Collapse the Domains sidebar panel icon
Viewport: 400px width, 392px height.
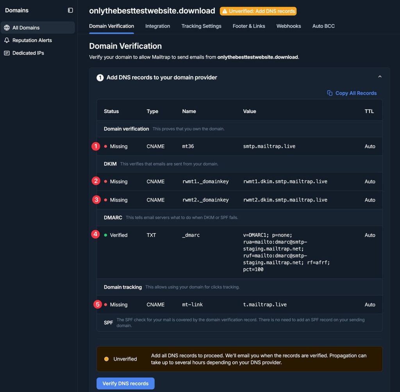click(70, 10)
